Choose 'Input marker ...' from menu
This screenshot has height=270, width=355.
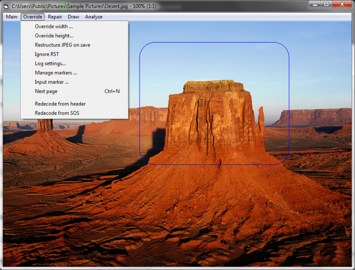tap(52, 82)
